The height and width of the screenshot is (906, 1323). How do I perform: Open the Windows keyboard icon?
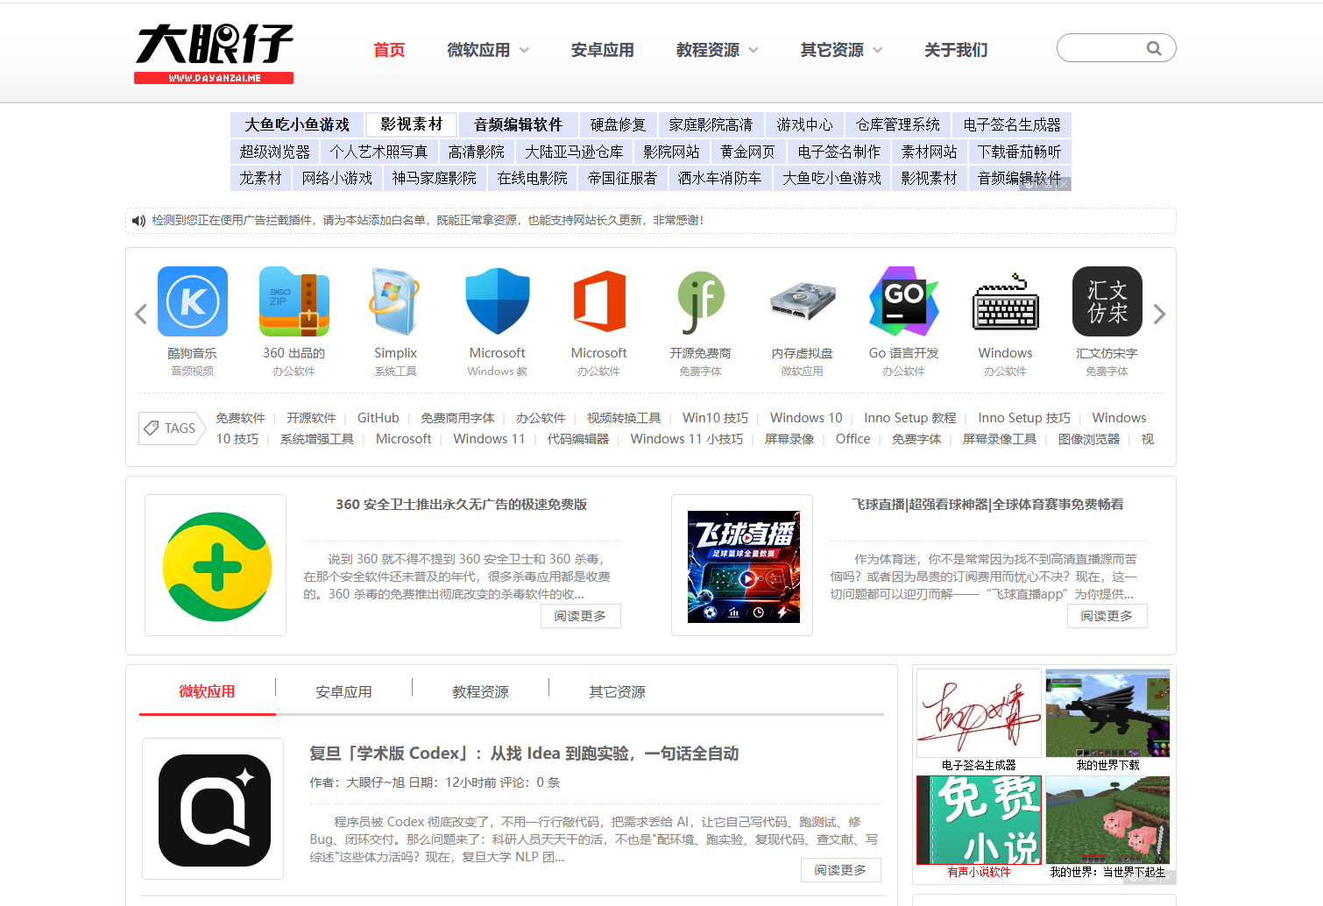pos(1006,303)
